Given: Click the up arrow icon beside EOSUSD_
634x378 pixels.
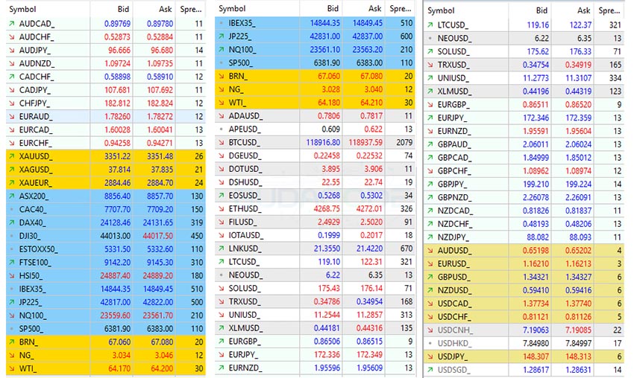Looking at the screenshot, I should point(222,196).
